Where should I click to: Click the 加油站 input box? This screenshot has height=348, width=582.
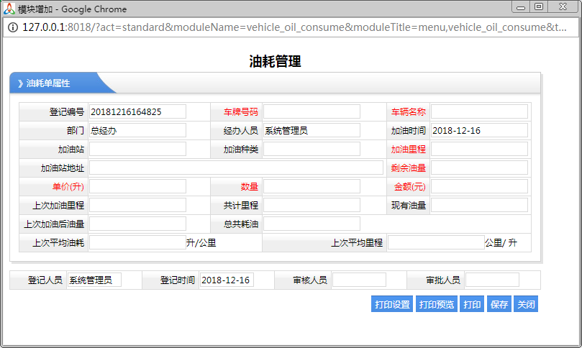point(137,149)
